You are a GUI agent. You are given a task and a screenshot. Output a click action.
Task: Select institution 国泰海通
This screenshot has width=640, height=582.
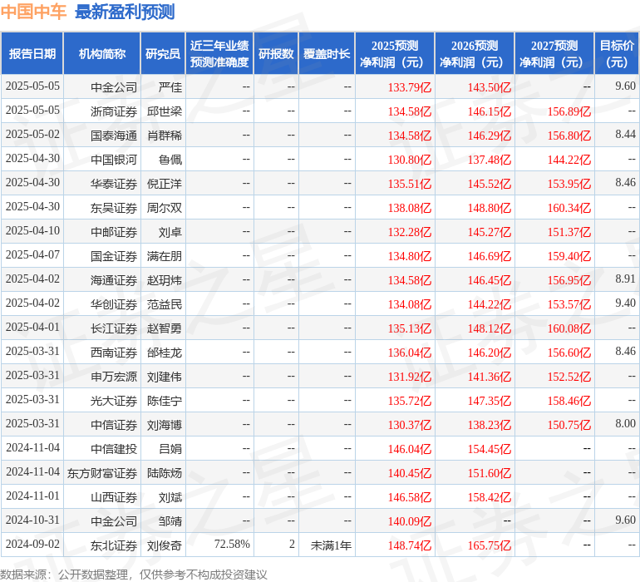coord(114,136)
